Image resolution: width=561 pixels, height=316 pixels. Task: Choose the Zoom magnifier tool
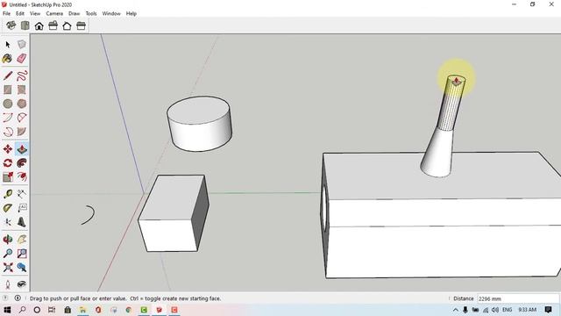(8, 254)
